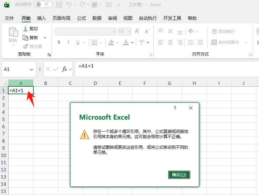The width and height of the screenshot is (259, 195).
Task: Click the Redo arrow icon
Action: pyautogui.click(x=83, y=4)
